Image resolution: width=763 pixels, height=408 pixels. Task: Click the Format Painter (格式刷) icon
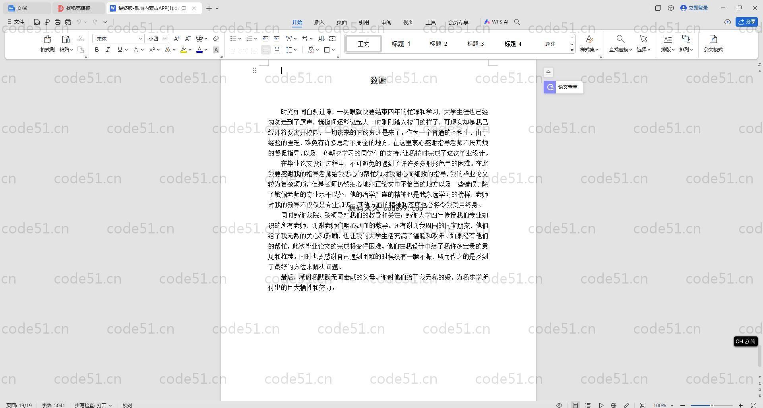47,39
